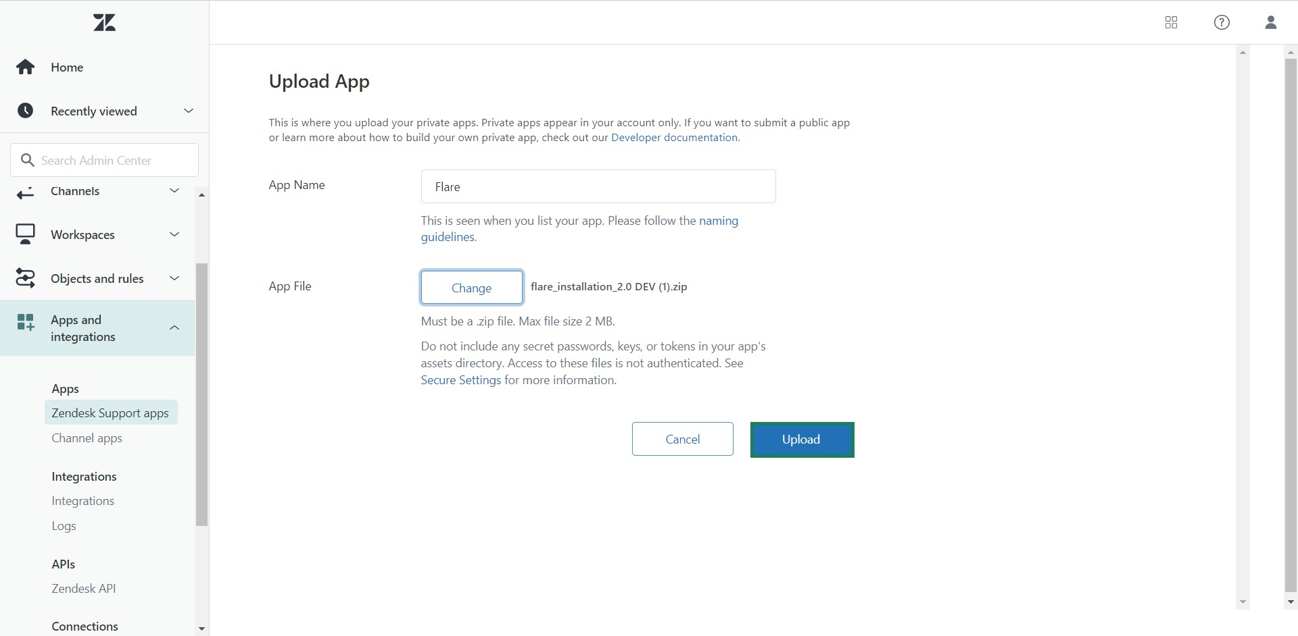The image size is (1298, 636).
Task: Click the Workspaces monitor icon
Action: click(26, 234)
